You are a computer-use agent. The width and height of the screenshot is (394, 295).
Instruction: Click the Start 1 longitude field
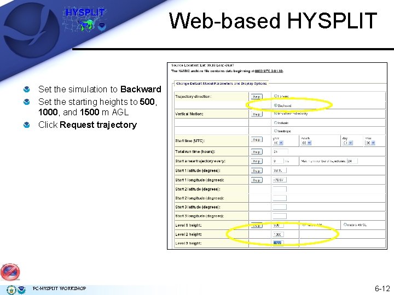(x=280, y=180)
